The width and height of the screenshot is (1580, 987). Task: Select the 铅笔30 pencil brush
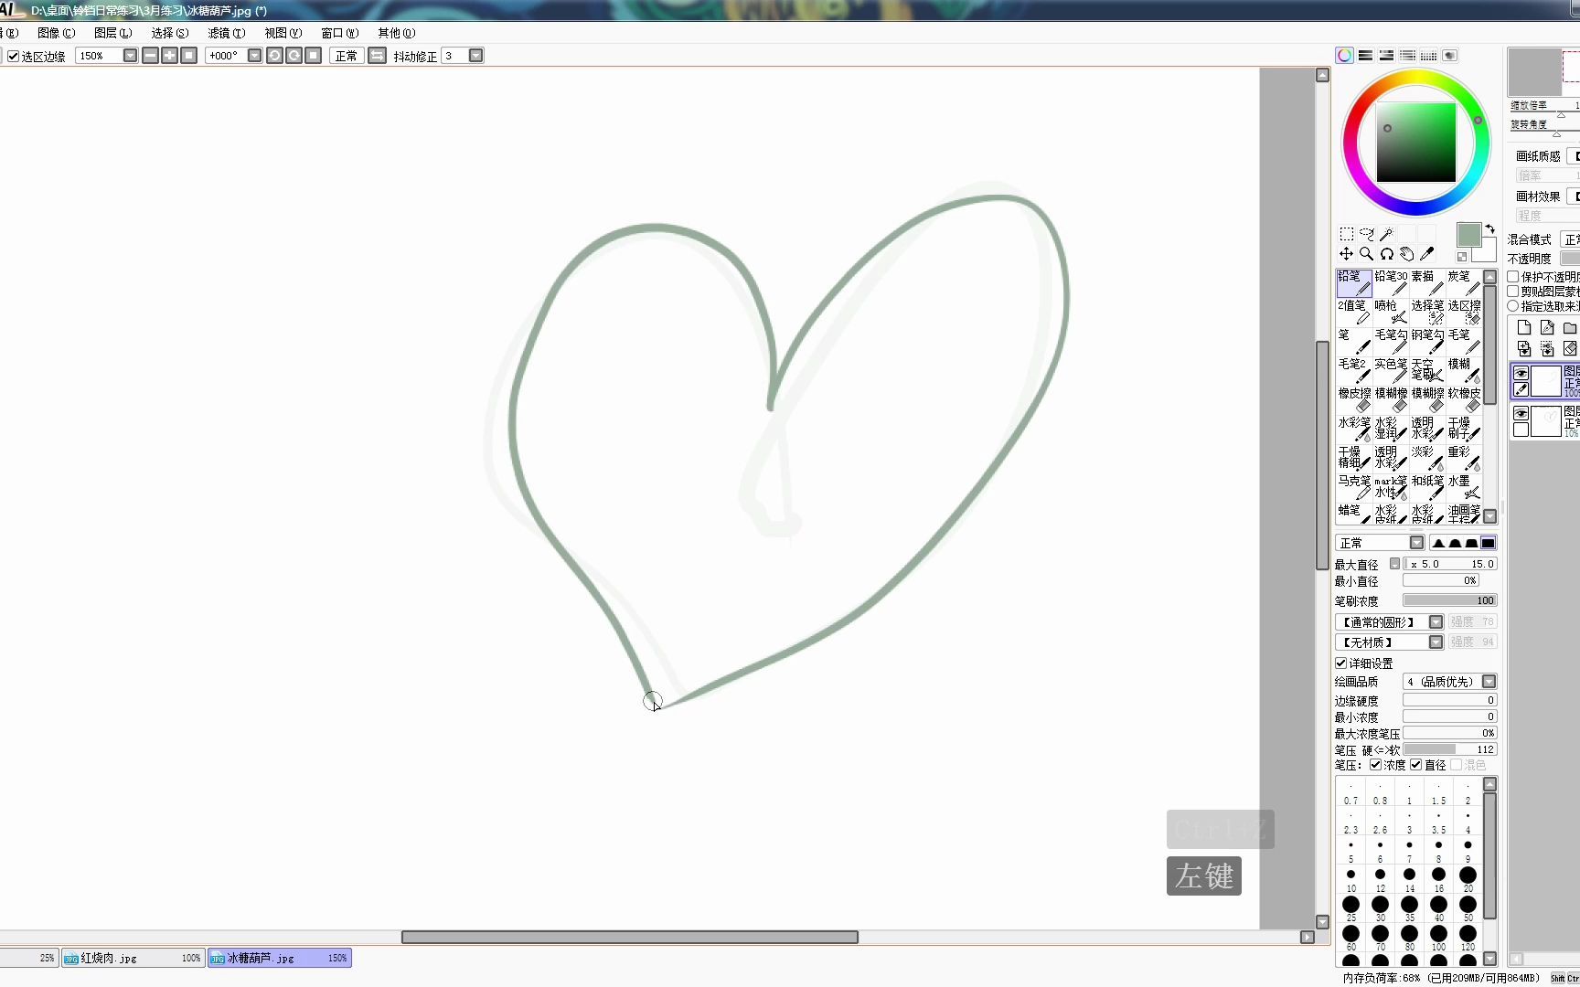point(1391,283)
